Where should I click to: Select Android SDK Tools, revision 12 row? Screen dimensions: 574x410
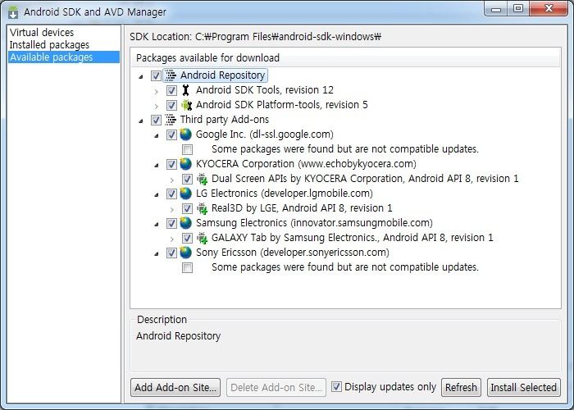click(265, 89)
